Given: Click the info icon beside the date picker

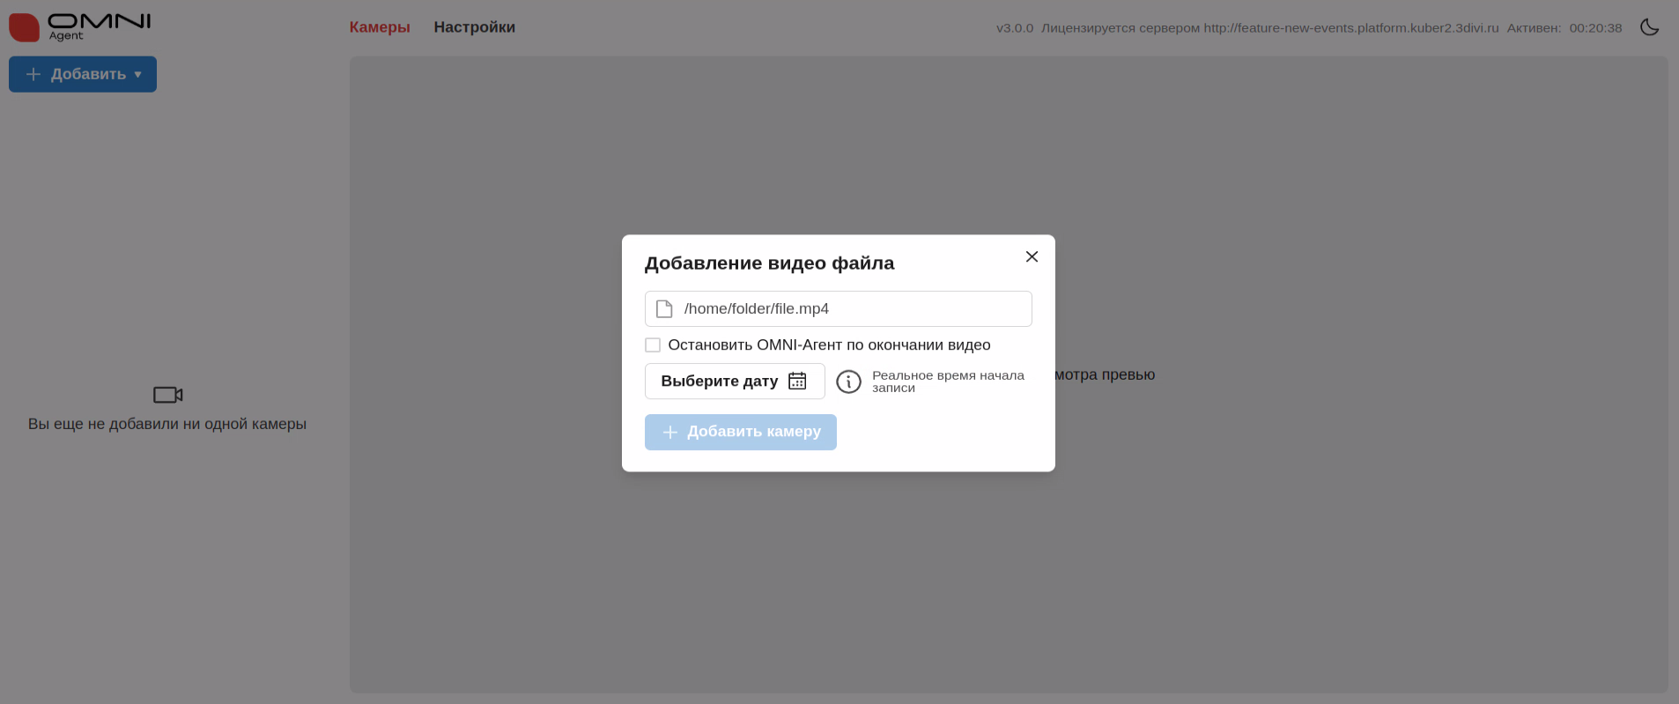Looking at the screenshot, I should (x=848, y=382).
